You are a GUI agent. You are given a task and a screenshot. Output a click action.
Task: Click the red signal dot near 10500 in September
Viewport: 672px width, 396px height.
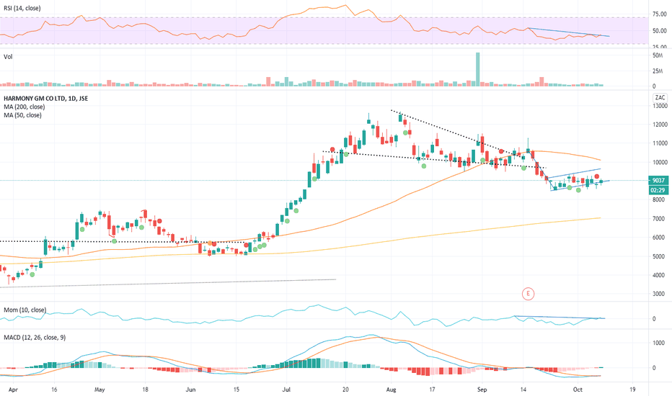tap(501, 151)
